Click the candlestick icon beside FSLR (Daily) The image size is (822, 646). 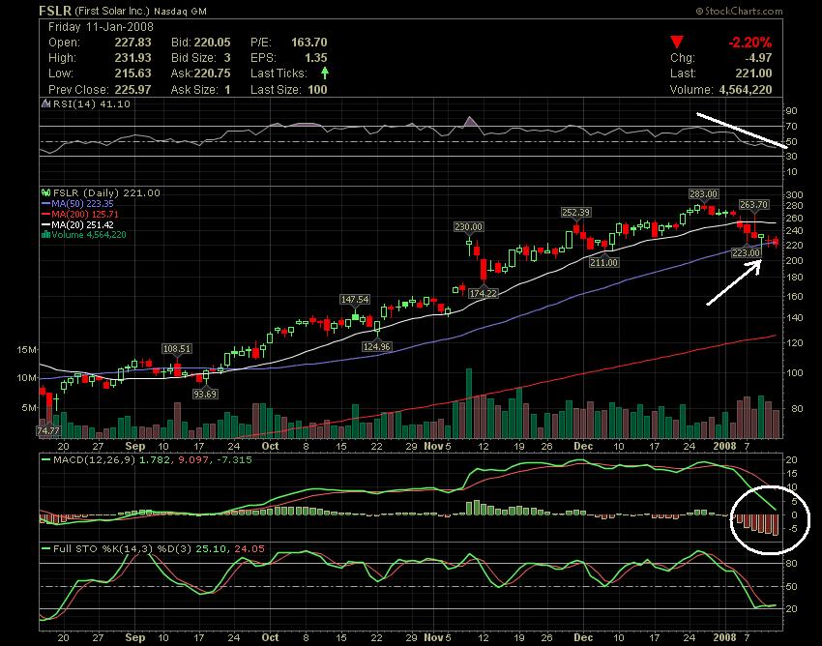coord(46,193)
